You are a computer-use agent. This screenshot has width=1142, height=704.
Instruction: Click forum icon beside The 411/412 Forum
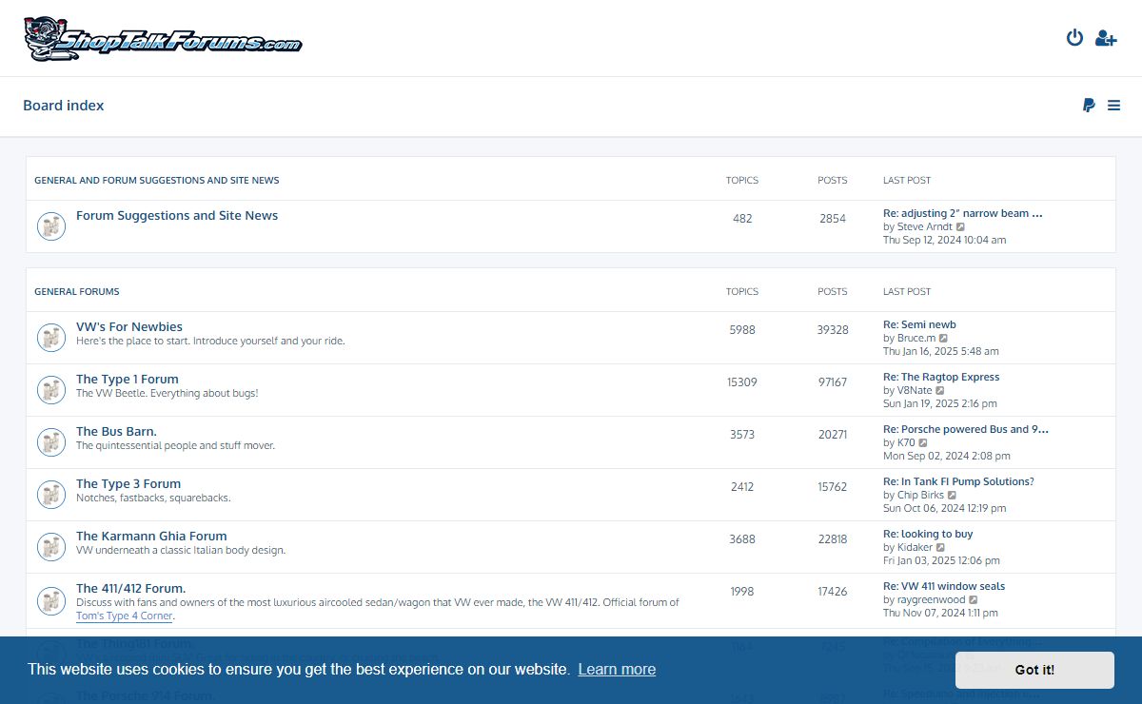51,600
